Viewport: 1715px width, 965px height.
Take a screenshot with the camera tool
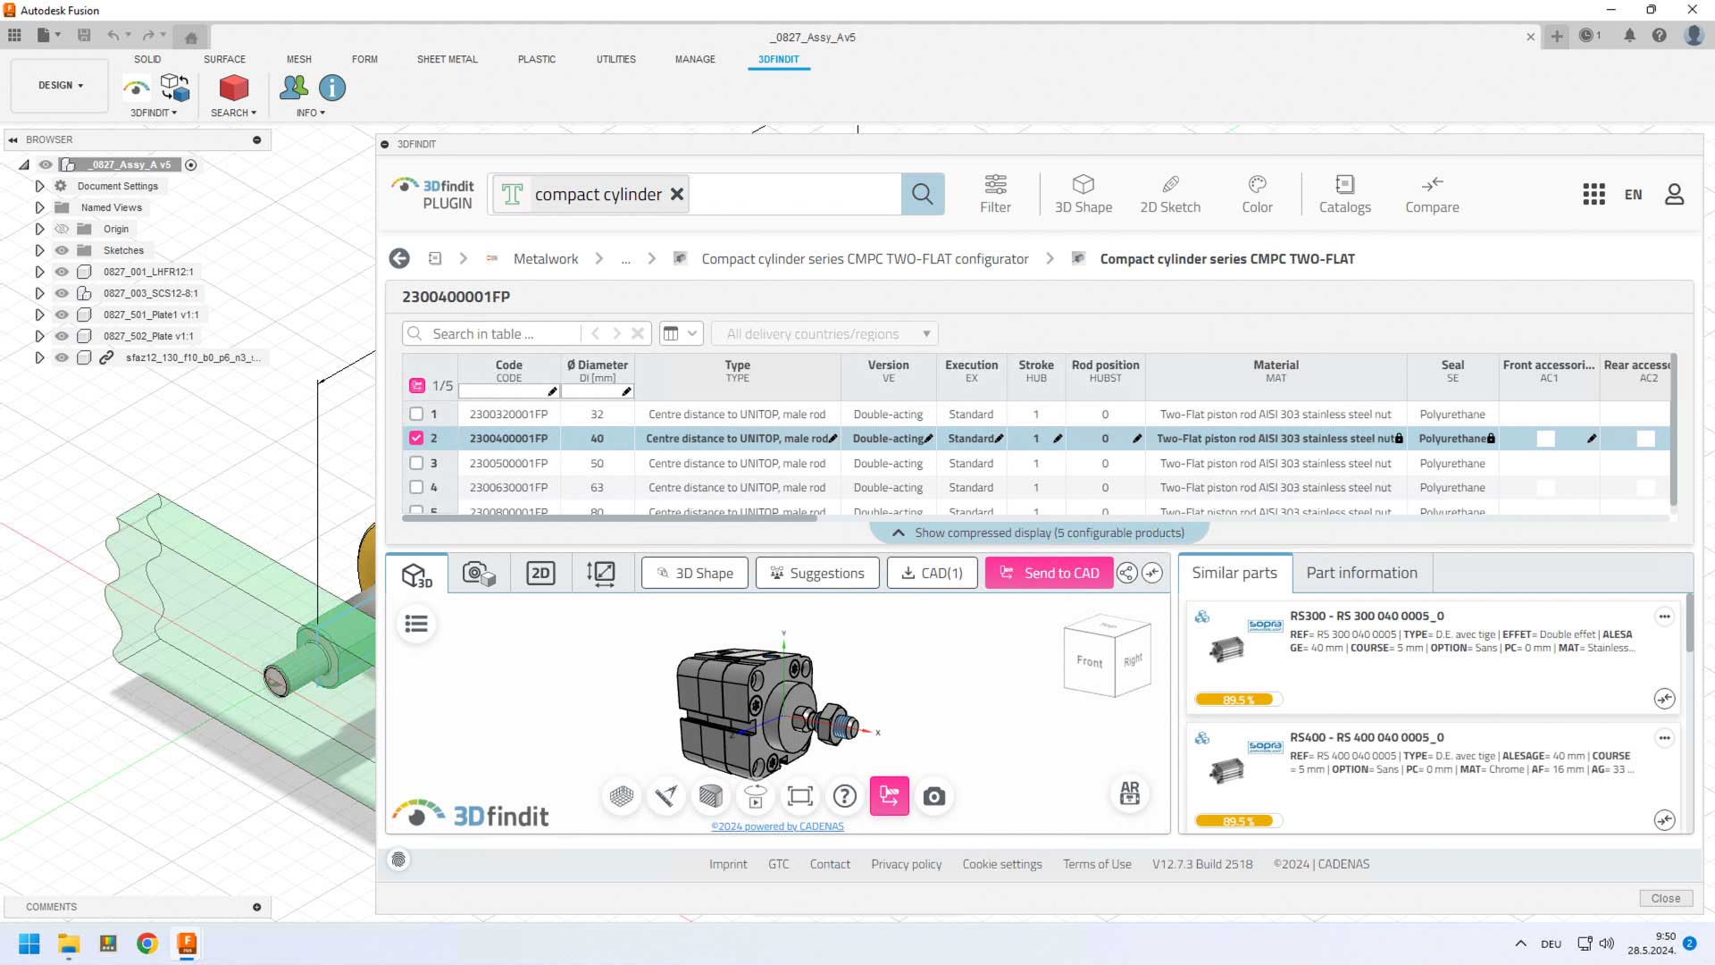[933, 795]
